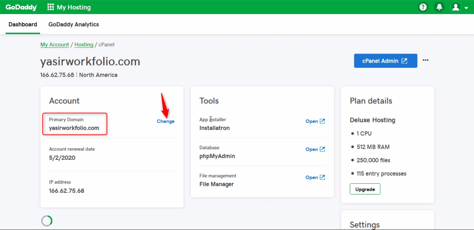This screenshot has width=474, height=230.
Task: Click the circular progress indicator
Action: tap(47, 221)
